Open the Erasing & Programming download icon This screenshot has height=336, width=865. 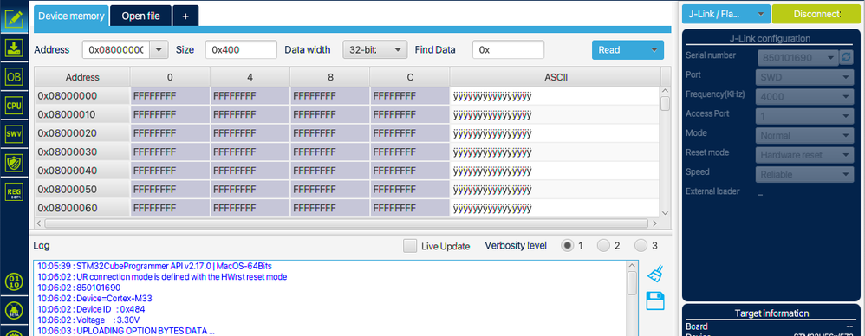tap(14, 48)
